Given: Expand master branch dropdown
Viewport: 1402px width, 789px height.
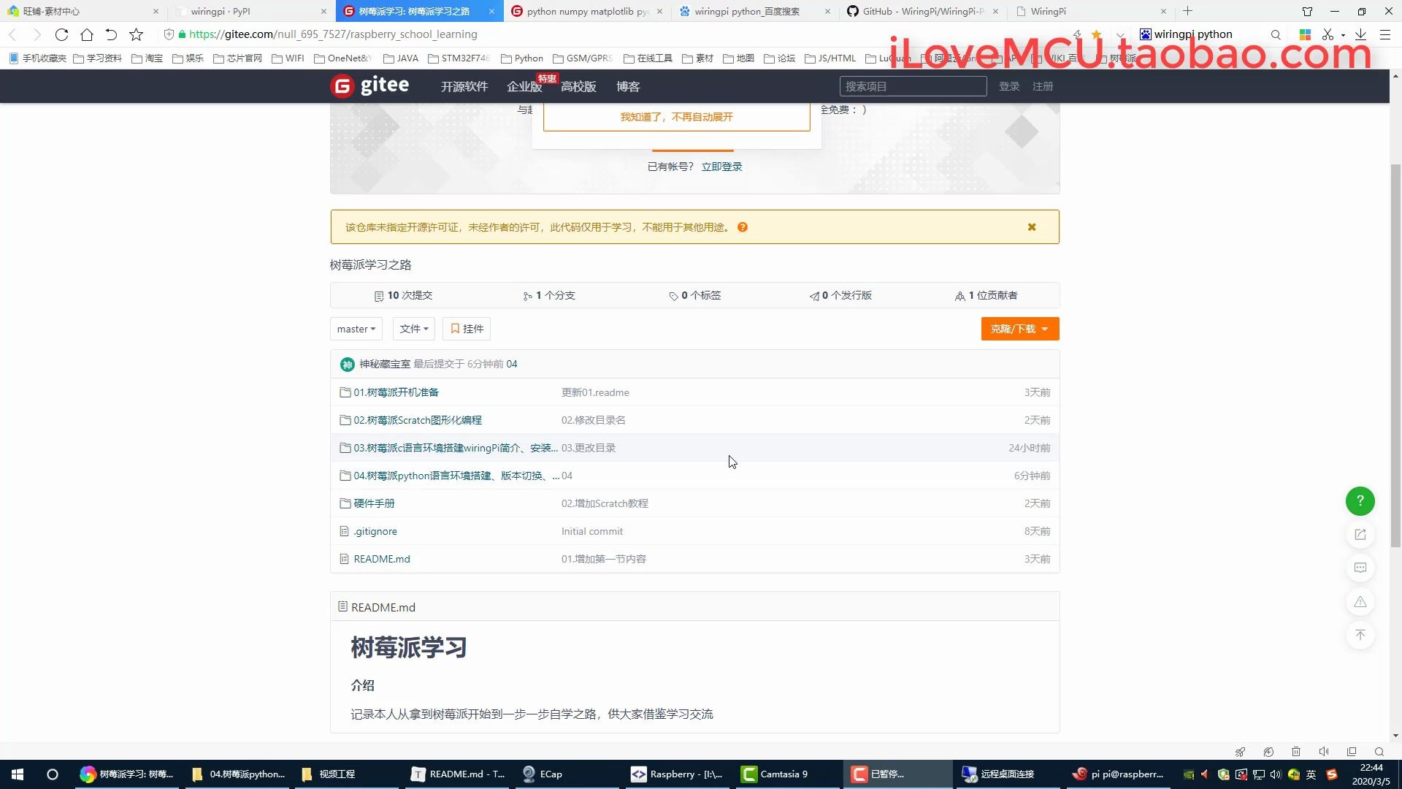Looking at the screenshot, I should pyautogui.click(x=356, y=329).
